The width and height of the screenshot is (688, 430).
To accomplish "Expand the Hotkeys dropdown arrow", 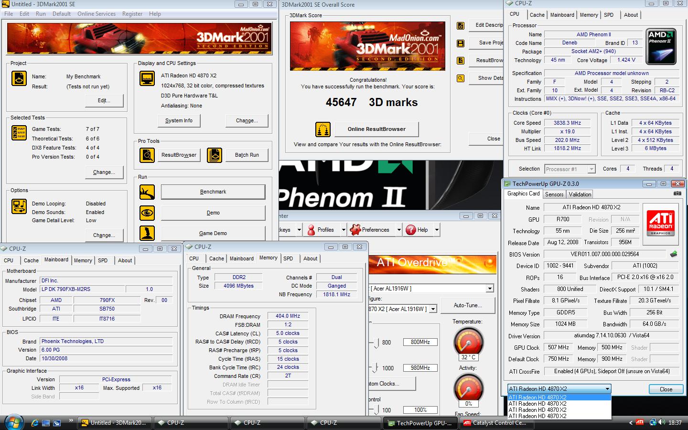I will 299,230.
